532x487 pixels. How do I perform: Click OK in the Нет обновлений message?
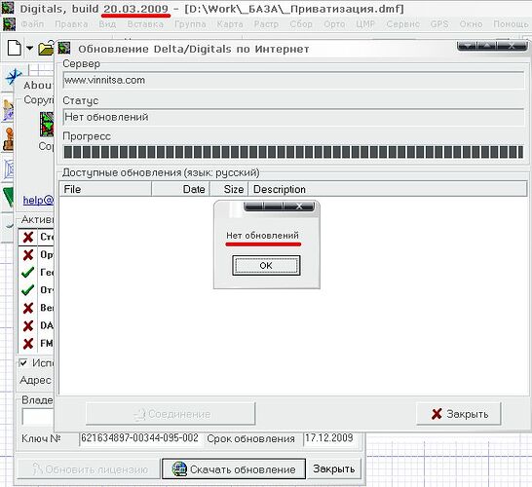click(266, 265)
